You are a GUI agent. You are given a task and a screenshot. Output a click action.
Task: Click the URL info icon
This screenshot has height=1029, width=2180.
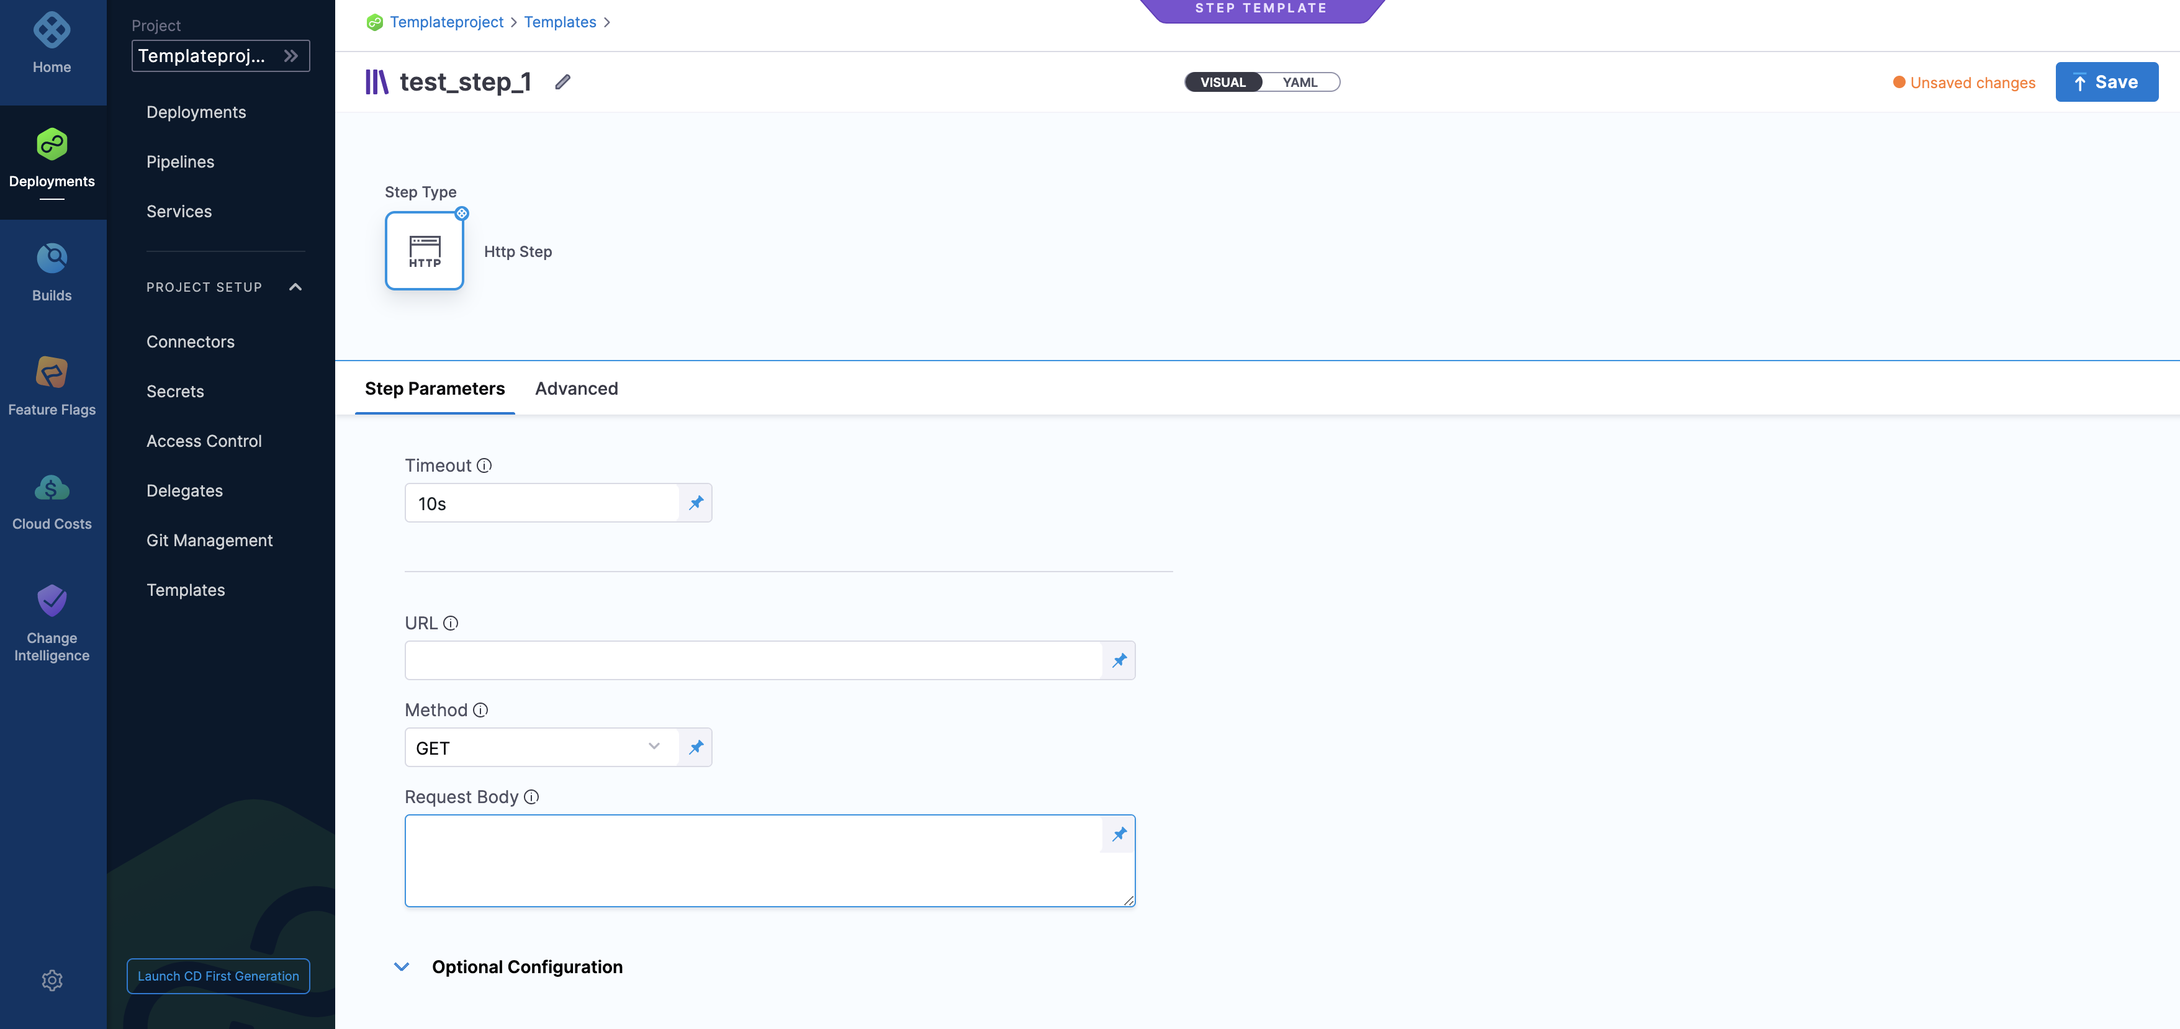tap(451, 623)
